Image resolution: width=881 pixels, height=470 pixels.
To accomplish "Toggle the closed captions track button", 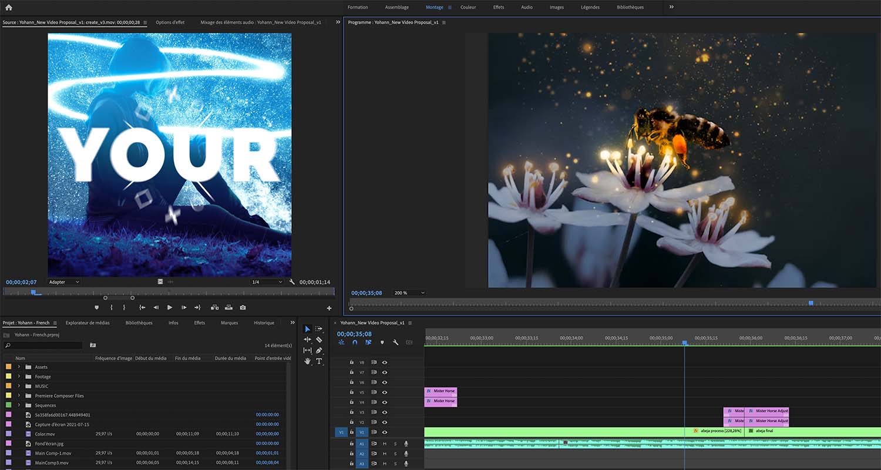I will click(x=409, y=343).
